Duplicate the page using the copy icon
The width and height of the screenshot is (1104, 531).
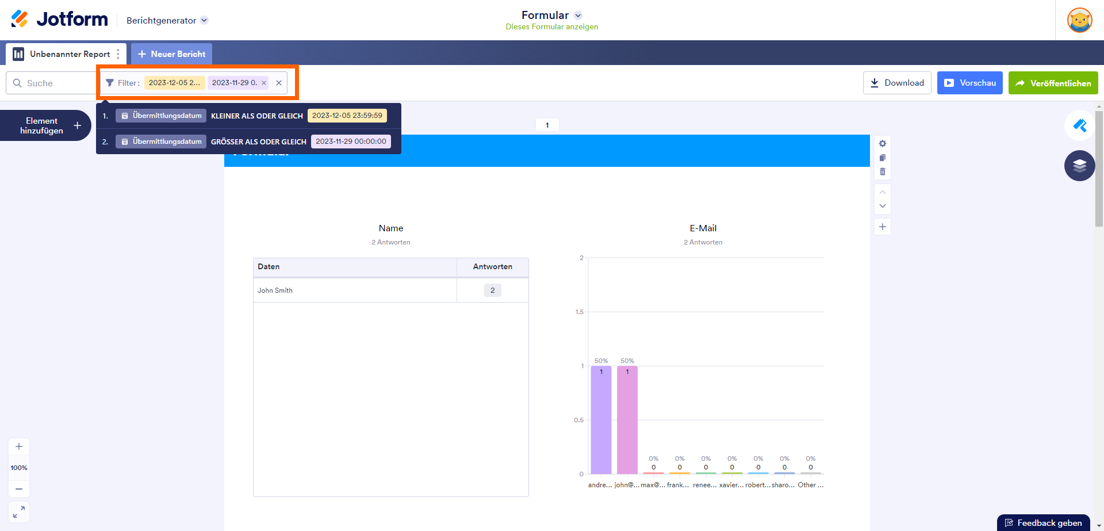pyautogui.click(x=883, y=158)
